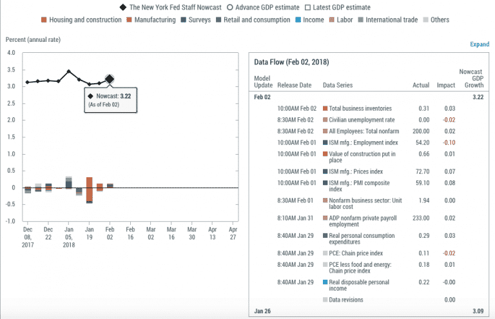The height and width of the screenshot is (319, 495).
Task: Hide the Manufacturing category in legend
Action: tap(130, 20)
